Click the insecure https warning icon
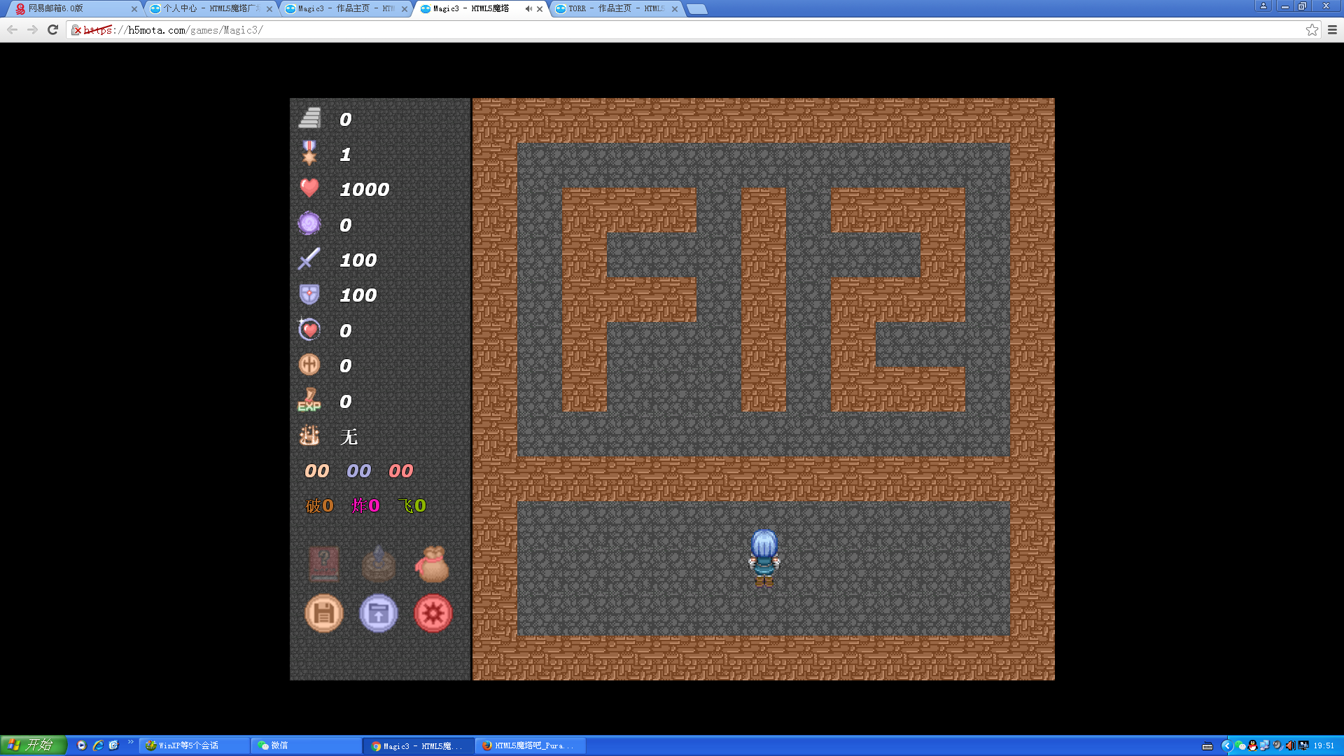The image size is (1344, 756). [x=76, y=30]
